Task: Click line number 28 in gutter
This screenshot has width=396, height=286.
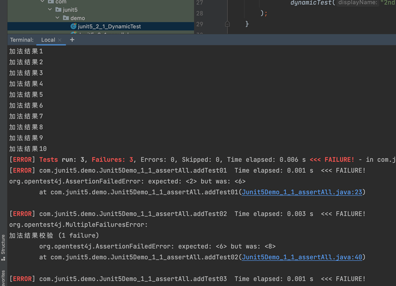Action: tap(199, 13)
